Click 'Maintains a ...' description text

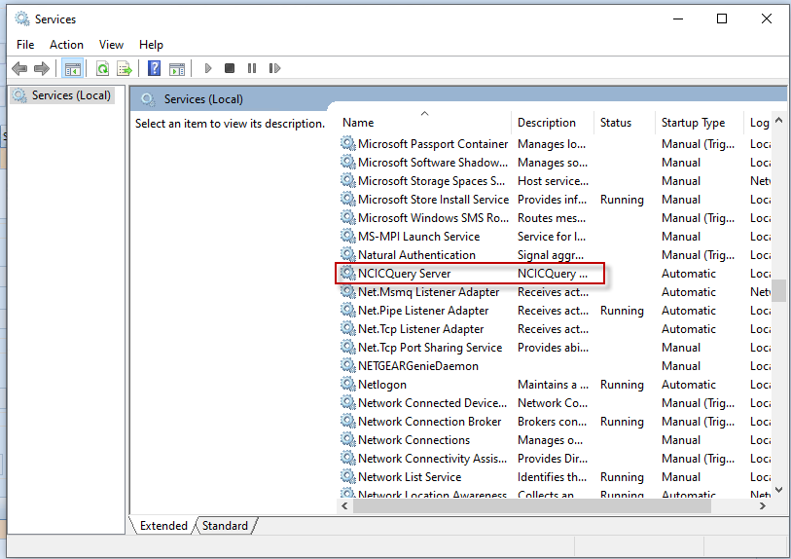click(x=553, y=385)
